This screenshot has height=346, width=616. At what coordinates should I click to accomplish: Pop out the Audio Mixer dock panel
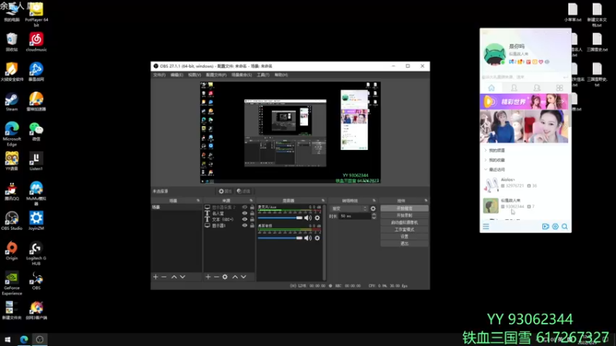(323, 201)
